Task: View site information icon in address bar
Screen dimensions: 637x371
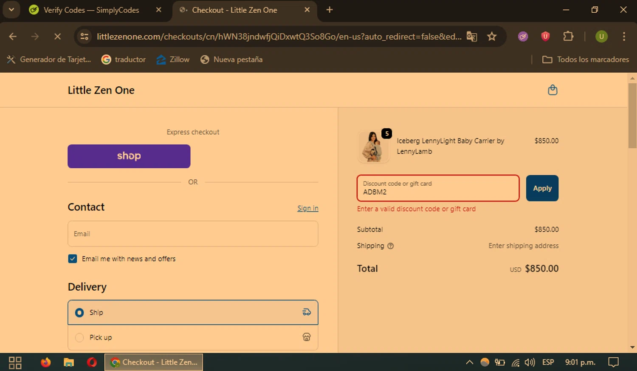Action: [85, 37]
